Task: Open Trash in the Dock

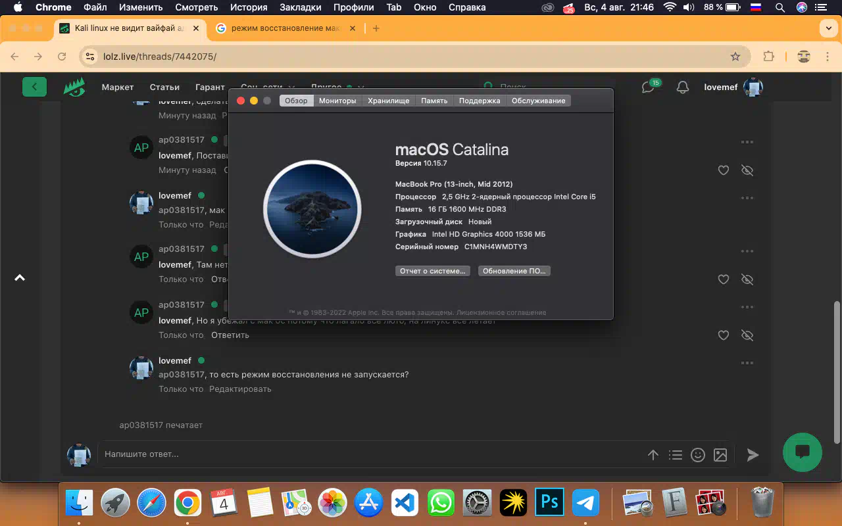Action: [762, 503]
